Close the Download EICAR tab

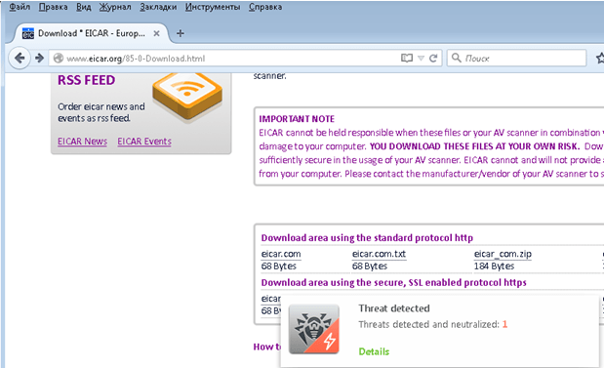point(156,33)
